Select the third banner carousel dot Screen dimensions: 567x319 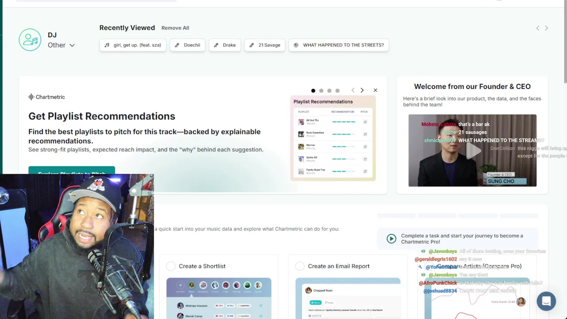[x=329, y=90]
